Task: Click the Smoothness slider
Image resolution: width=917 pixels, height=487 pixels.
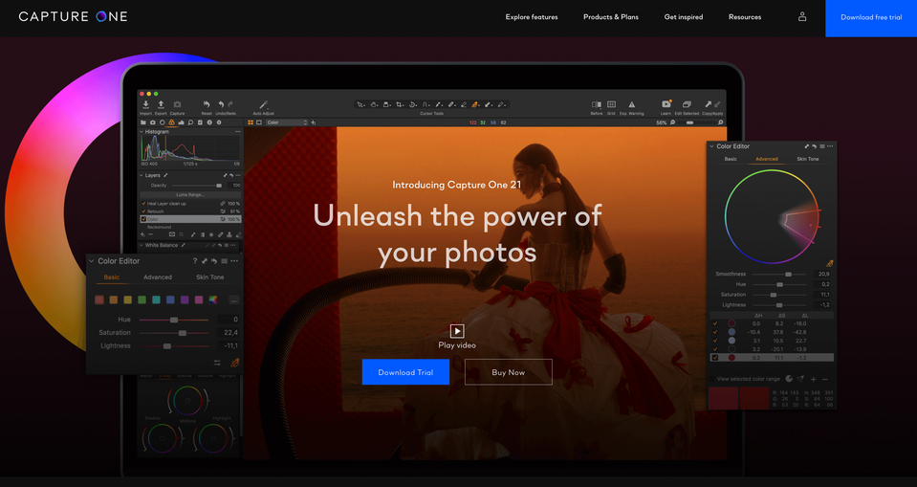Action: coord(779,274)
